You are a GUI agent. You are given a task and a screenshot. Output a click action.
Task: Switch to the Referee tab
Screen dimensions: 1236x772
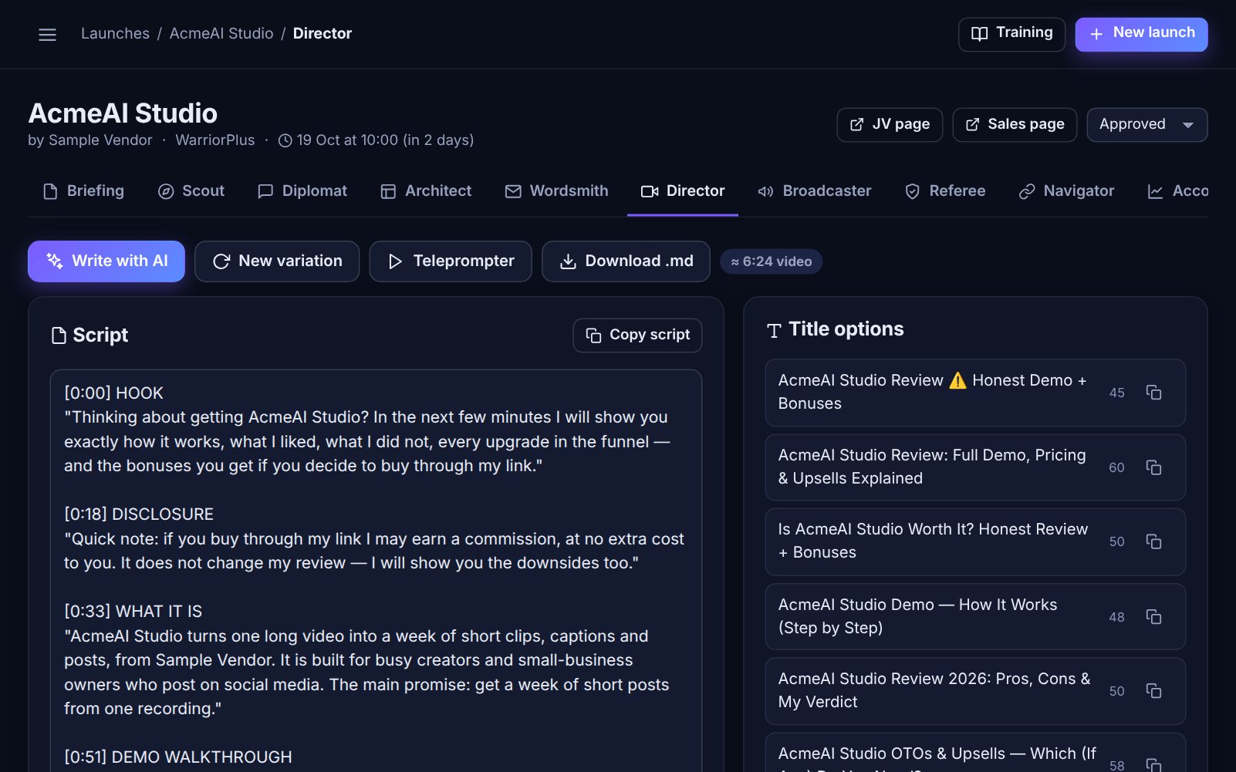(x=945, y=191)
